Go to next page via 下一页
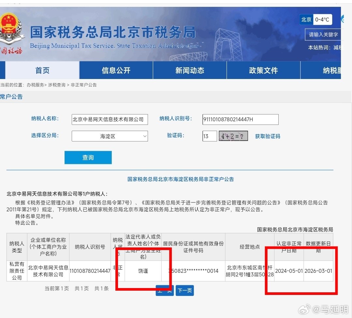 (184, 291)
